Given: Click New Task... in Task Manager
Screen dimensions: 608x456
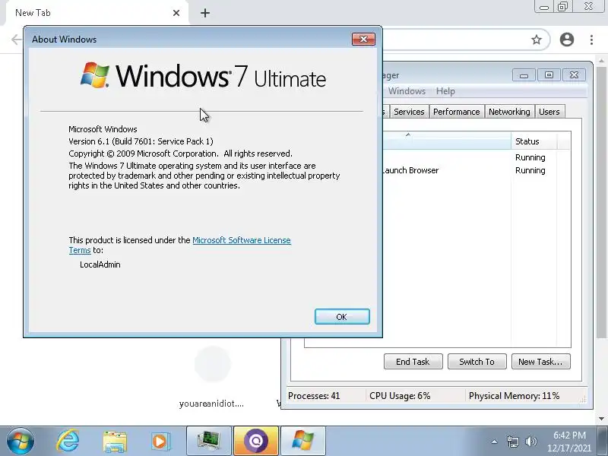Looking at the screenshot, I should [540, 362].
